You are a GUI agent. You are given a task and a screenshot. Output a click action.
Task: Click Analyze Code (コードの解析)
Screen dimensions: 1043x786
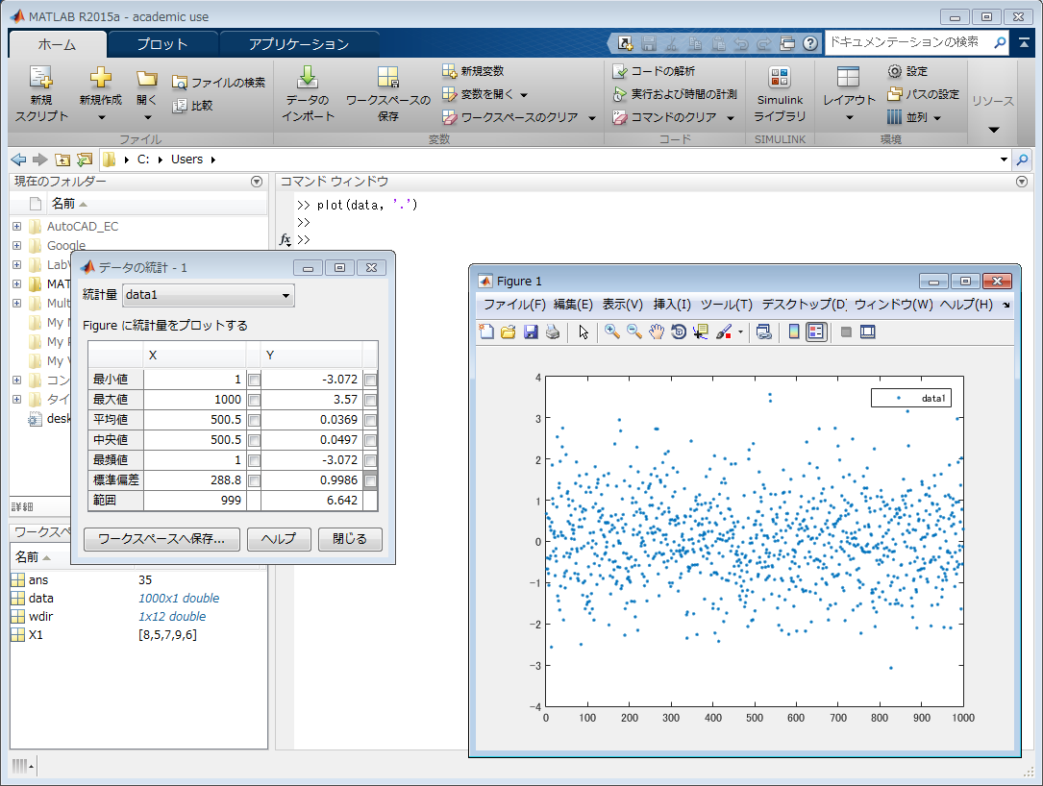click(654, 70)
